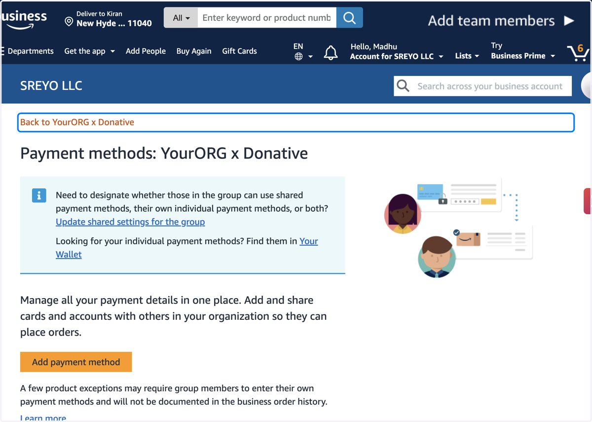Open the Departments menu
Viewport: 592px width, 422px height.
point(28,51)
